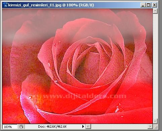The height and width of the screenshot is (131, 162).
Task: Click the horizontal scrollbar right arrow
Action: tap(150, 127)
